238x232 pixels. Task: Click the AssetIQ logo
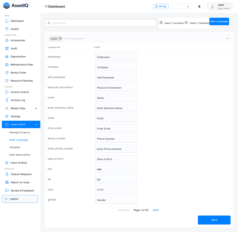pyautogui.click(x=16, y=6)
